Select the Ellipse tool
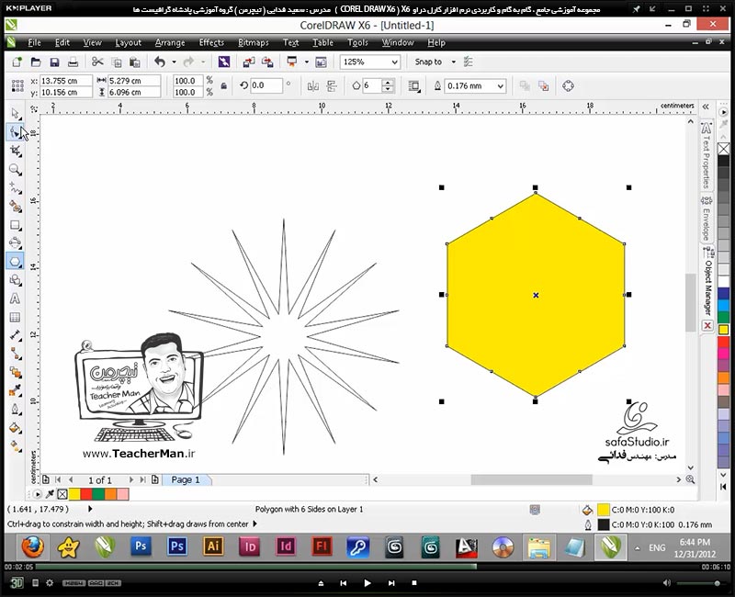 (x=15, y=242)
